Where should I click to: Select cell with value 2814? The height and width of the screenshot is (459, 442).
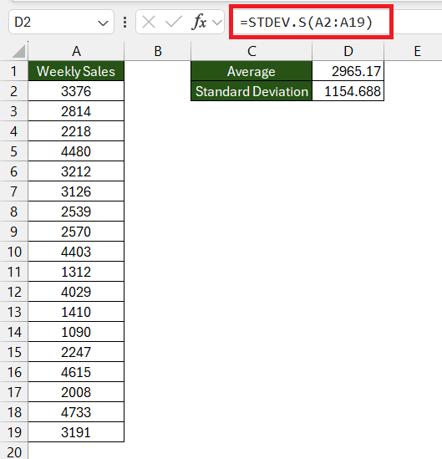(x=76, y=111)
